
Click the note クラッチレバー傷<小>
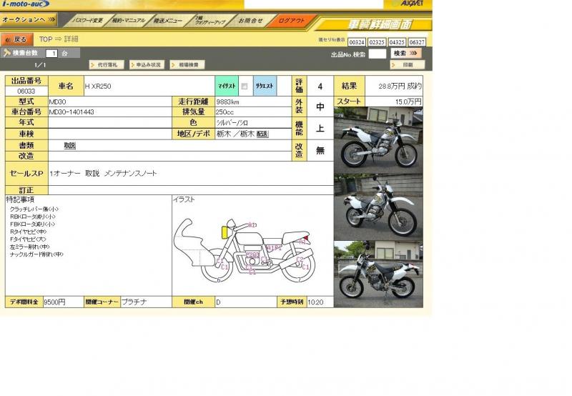(34, 209)
